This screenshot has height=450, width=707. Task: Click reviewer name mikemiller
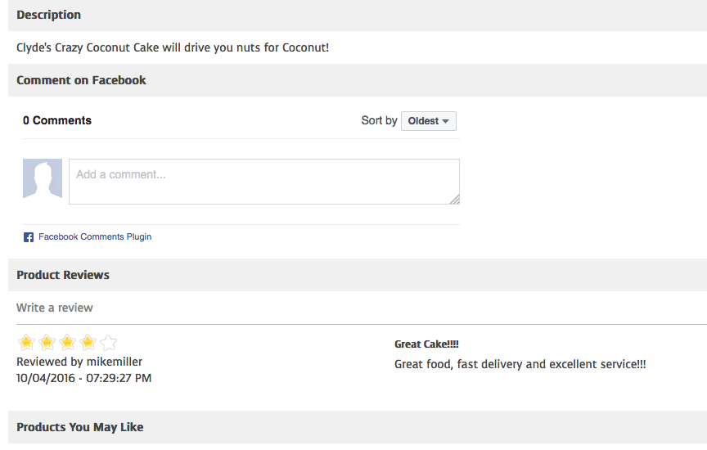tap(114, 362)
